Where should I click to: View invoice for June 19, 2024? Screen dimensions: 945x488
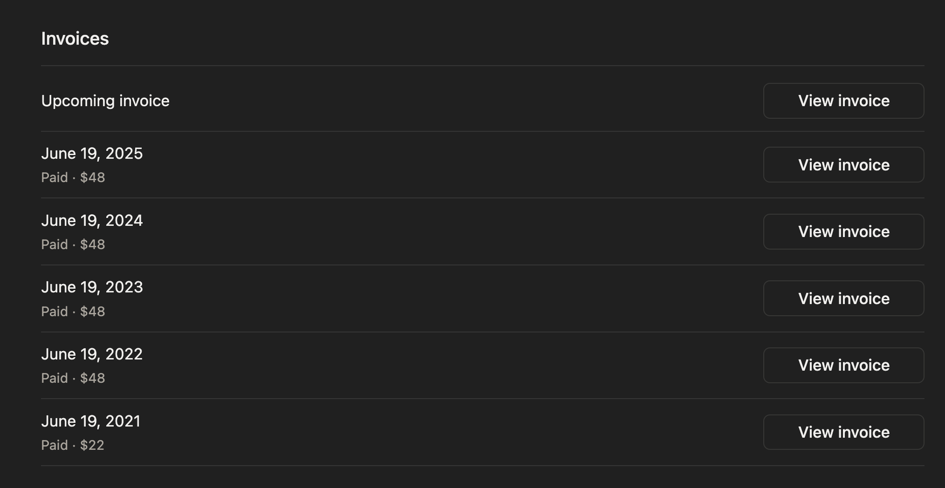tap(843, 232)
